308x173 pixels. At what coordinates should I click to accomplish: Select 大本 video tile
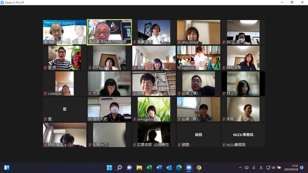(109, 84)
